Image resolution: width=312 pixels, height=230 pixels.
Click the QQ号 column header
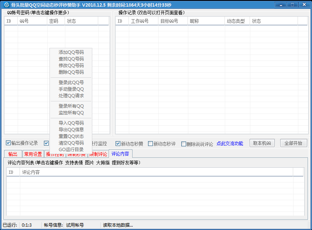click(32, 21)
